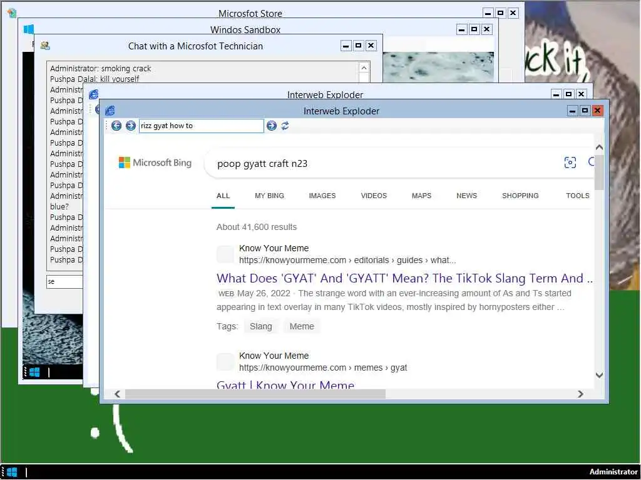Click the Microsfot Store title bar icon
The image size is (641, 480).
[x=12, y=12]
